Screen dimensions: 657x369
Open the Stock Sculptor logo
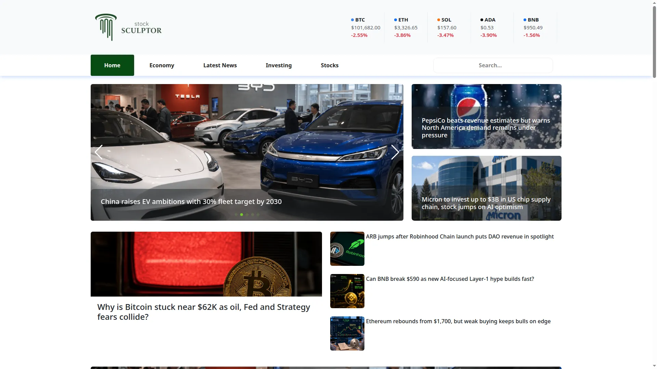[128, 27]
